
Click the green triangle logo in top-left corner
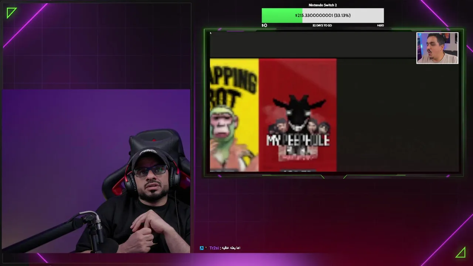pyautogui.click(x=11, y=13)
